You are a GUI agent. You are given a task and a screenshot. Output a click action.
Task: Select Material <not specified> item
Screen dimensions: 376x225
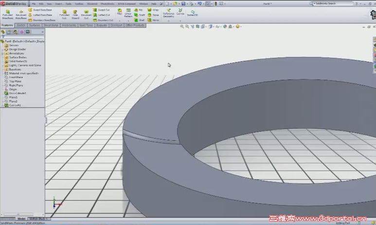tap(21, 73)
